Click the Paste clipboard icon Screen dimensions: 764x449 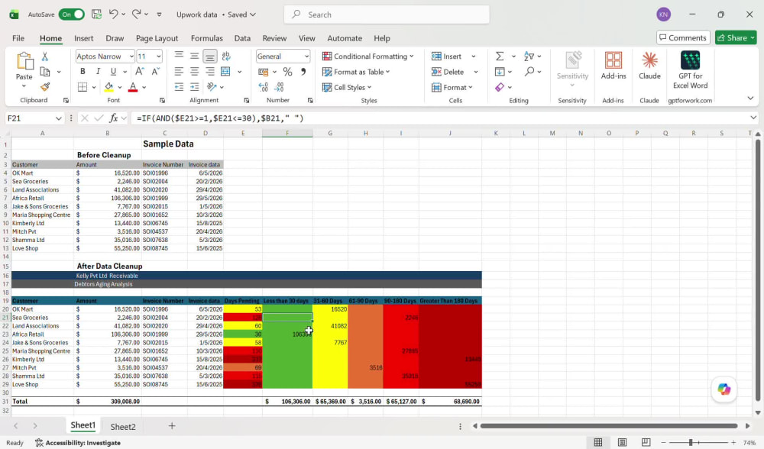pyautogui.click(x=24, y=61)
